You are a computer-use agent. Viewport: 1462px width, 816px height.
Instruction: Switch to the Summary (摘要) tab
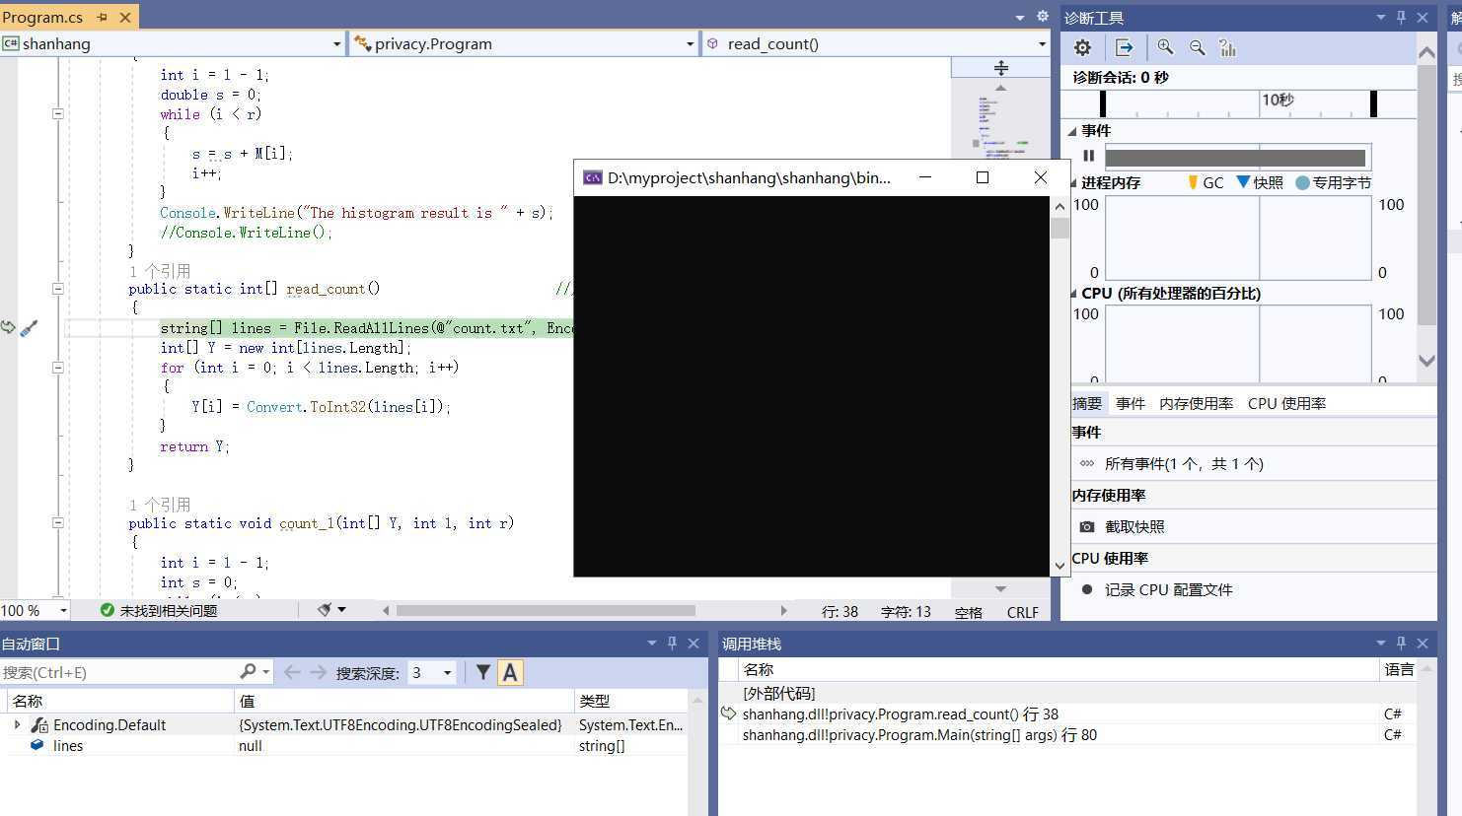click(x=1087, y=403)
